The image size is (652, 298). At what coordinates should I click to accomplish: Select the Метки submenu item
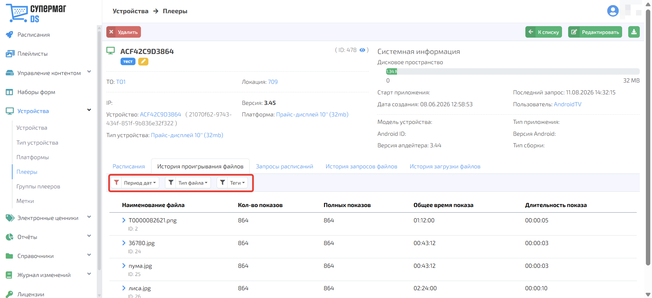click(x=25, y=201)
